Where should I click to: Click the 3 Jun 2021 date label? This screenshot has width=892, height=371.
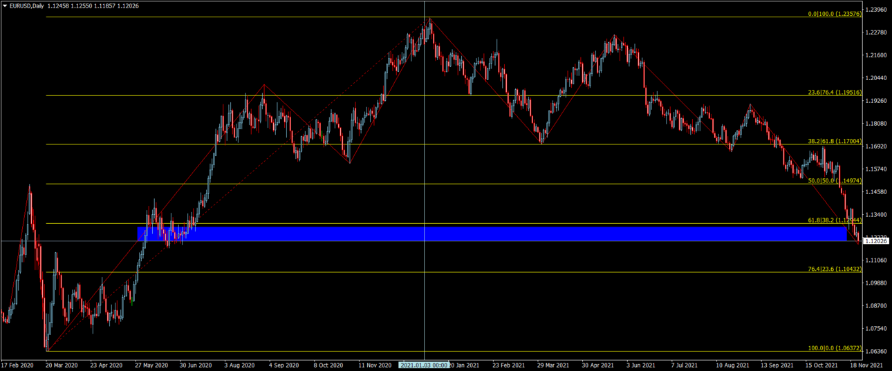tap(642, 365)
